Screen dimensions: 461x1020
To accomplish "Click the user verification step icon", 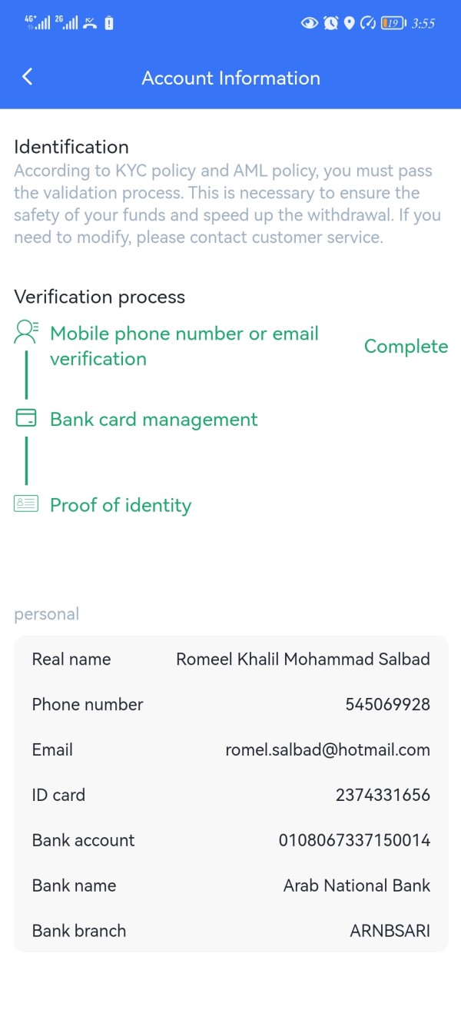I will click(x=26, y=332).
